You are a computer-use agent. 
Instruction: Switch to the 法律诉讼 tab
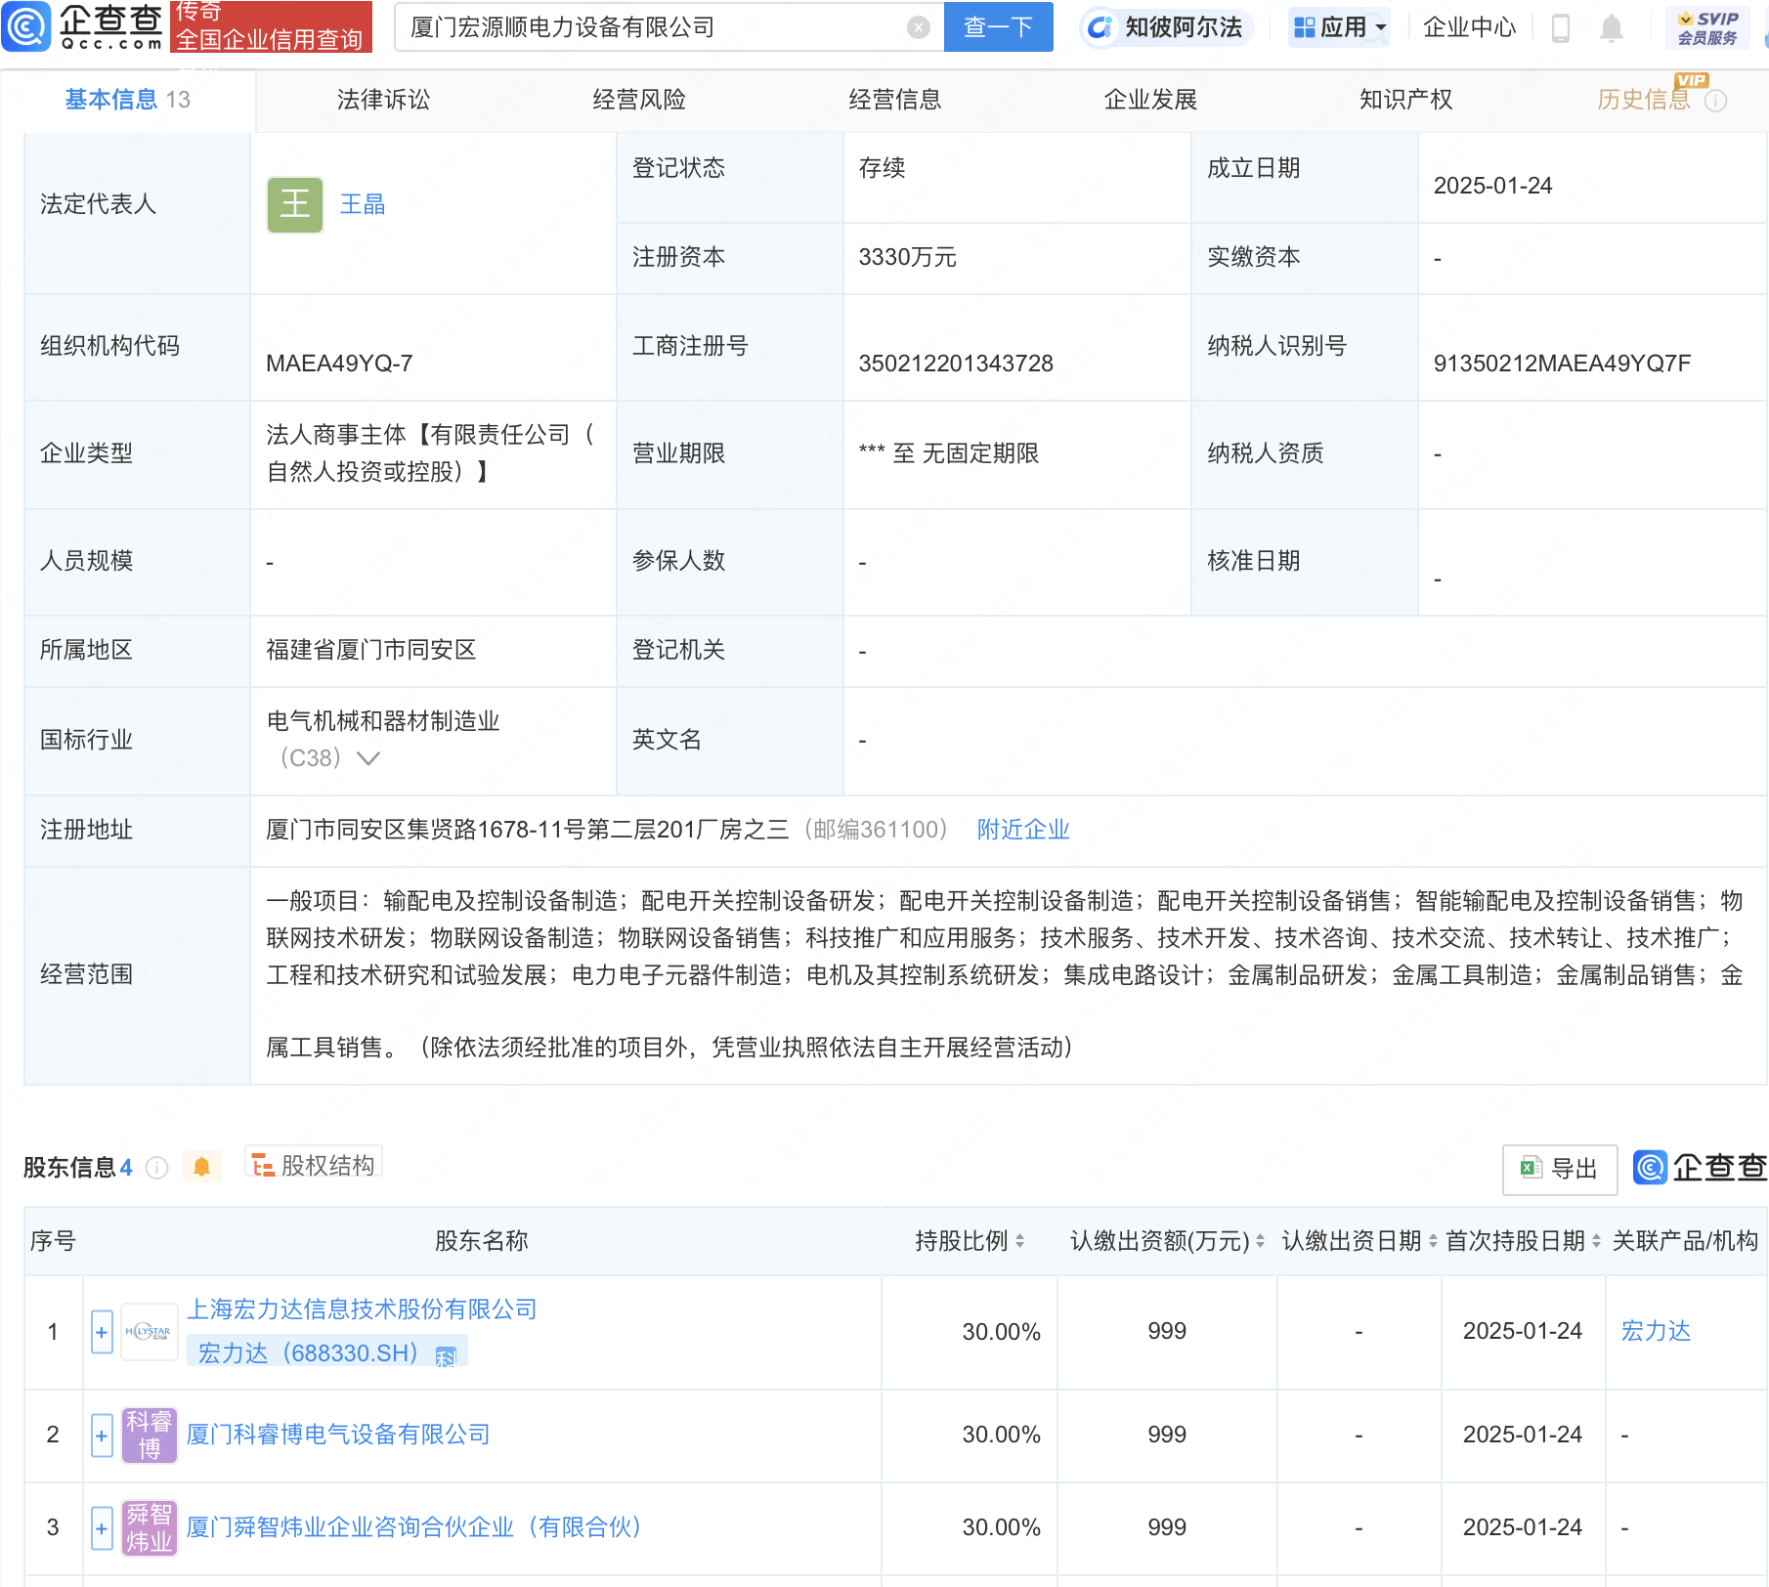click(x=382, y=99)
